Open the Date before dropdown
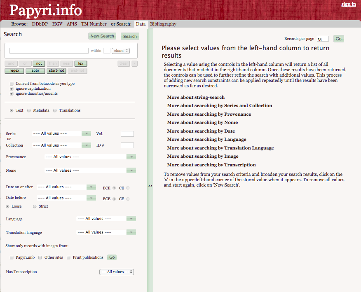 coord(91,198)
